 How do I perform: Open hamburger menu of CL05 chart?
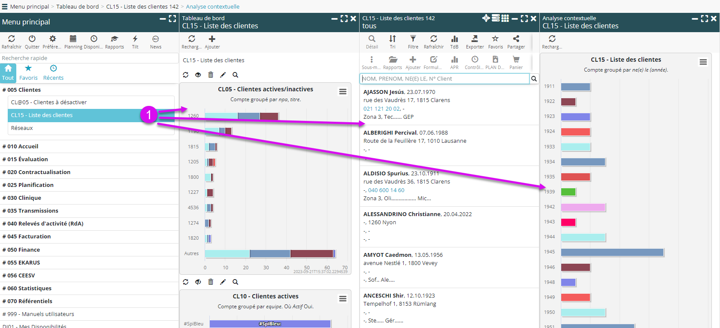coord(343,92)
